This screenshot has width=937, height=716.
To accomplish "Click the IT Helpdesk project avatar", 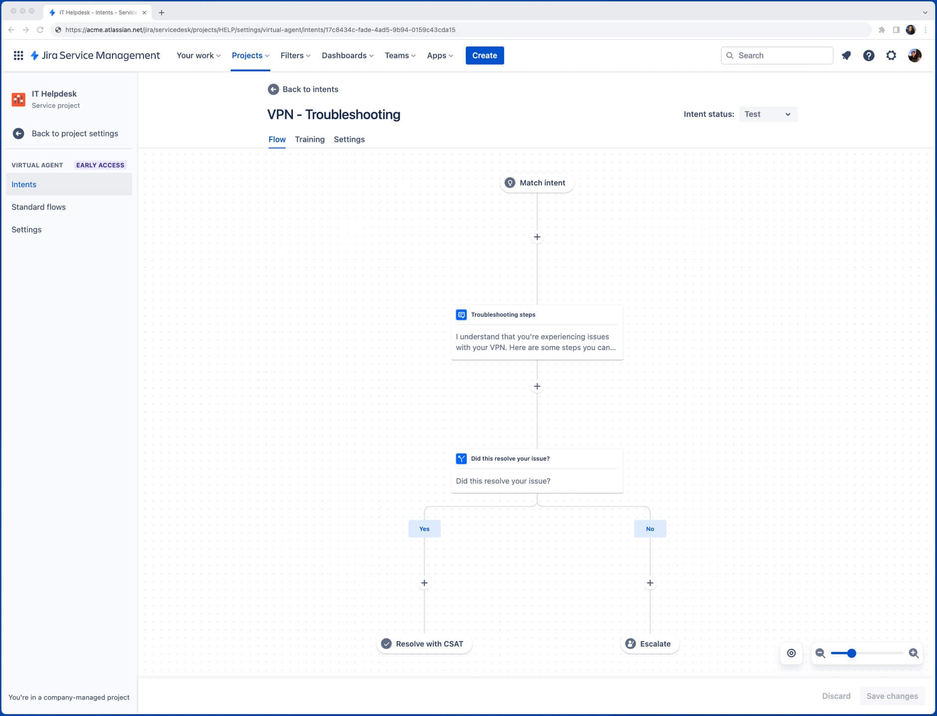I will tap(18, 99).
